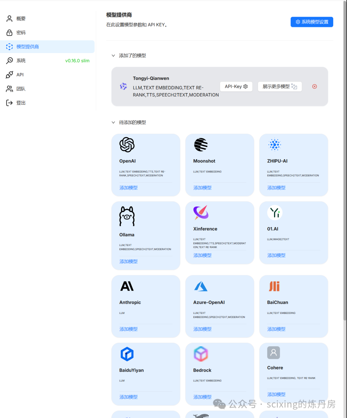
Task: Collapse the 添加了的模型 section chevron
Action: [x=113, y=56]
